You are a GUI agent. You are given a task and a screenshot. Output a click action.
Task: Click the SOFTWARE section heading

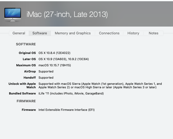pos(26,44)
